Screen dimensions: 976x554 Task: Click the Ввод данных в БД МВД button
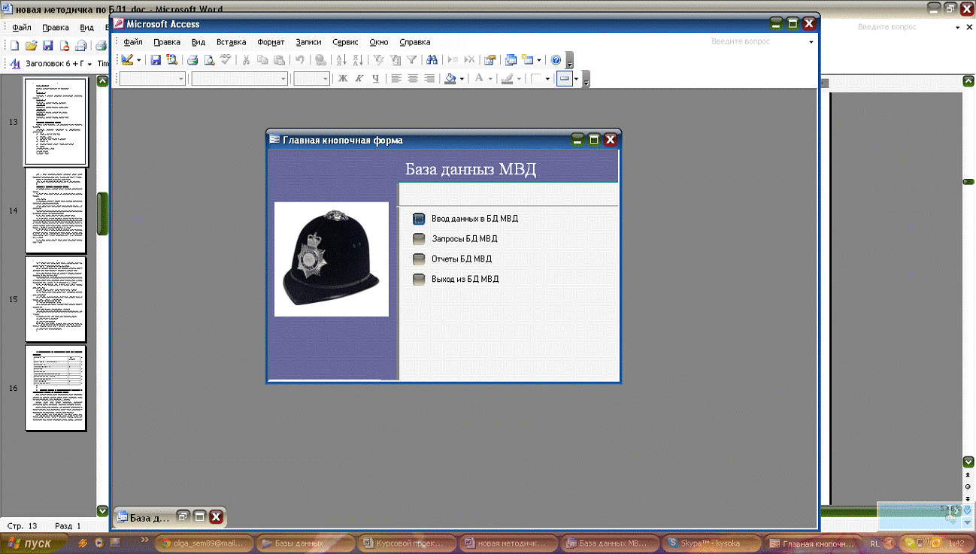tap(420, 219)
